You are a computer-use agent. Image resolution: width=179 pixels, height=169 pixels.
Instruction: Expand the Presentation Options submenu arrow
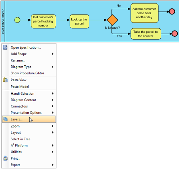(x=53, y=113)
